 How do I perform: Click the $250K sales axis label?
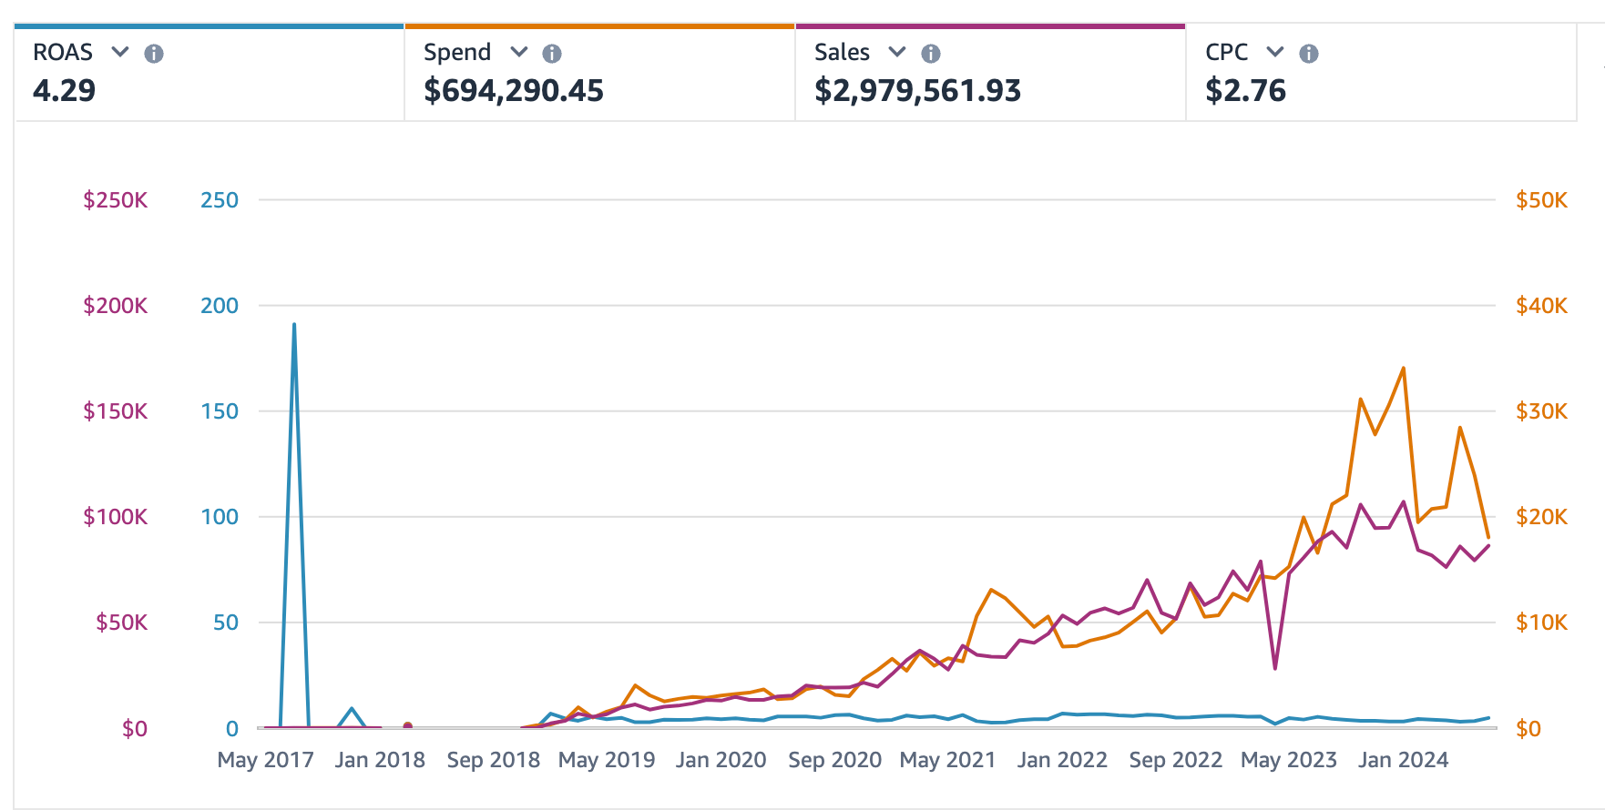click(116, 200)
